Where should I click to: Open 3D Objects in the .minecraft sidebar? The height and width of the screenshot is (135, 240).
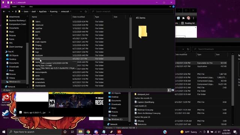point(13,55)
